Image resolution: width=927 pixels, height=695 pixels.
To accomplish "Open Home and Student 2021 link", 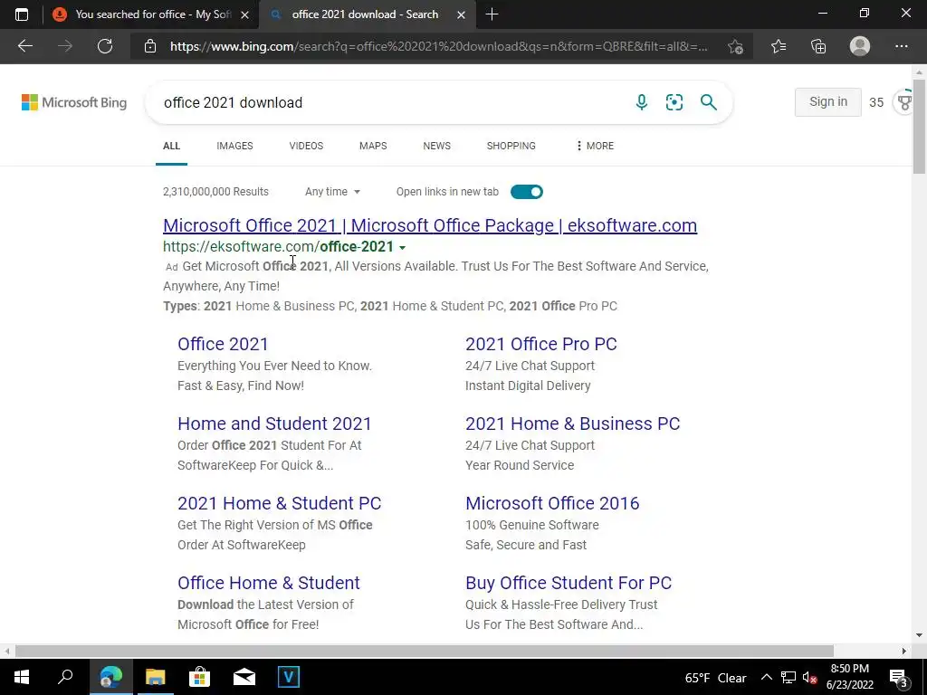I will pos(274,424).
